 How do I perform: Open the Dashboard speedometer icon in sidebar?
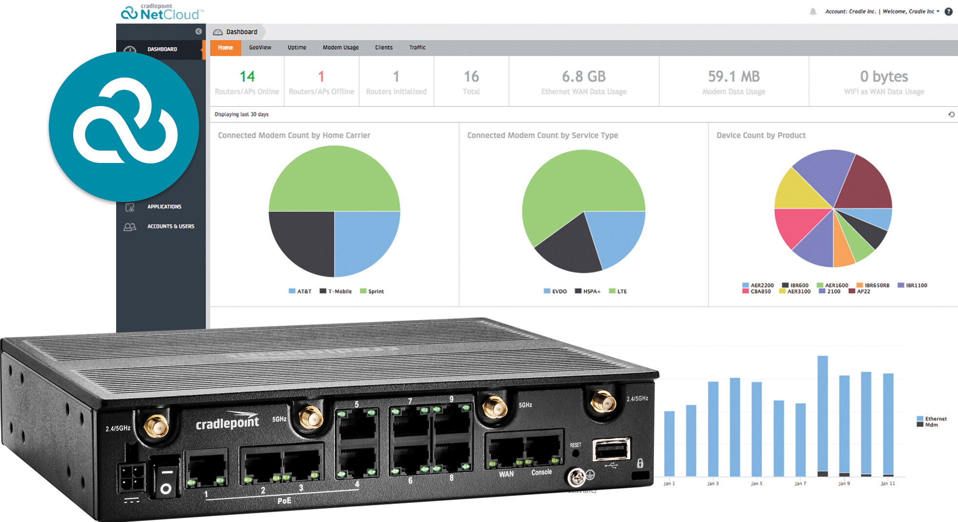click(130, 49)
